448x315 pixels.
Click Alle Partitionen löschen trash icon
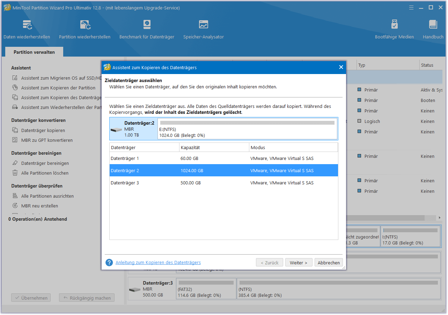[x=15, y=173]
